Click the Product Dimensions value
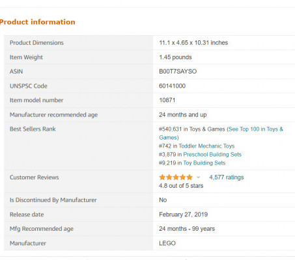Viewport: 295px width, 260px height. click(193, 43)
